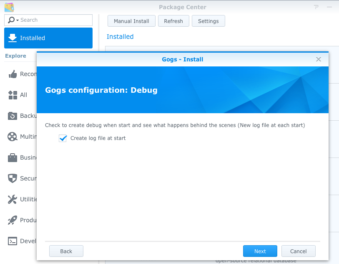Viewport: 339px width, 264px height.
Task: Click the search magnifier icon
Action: point(11,20)
